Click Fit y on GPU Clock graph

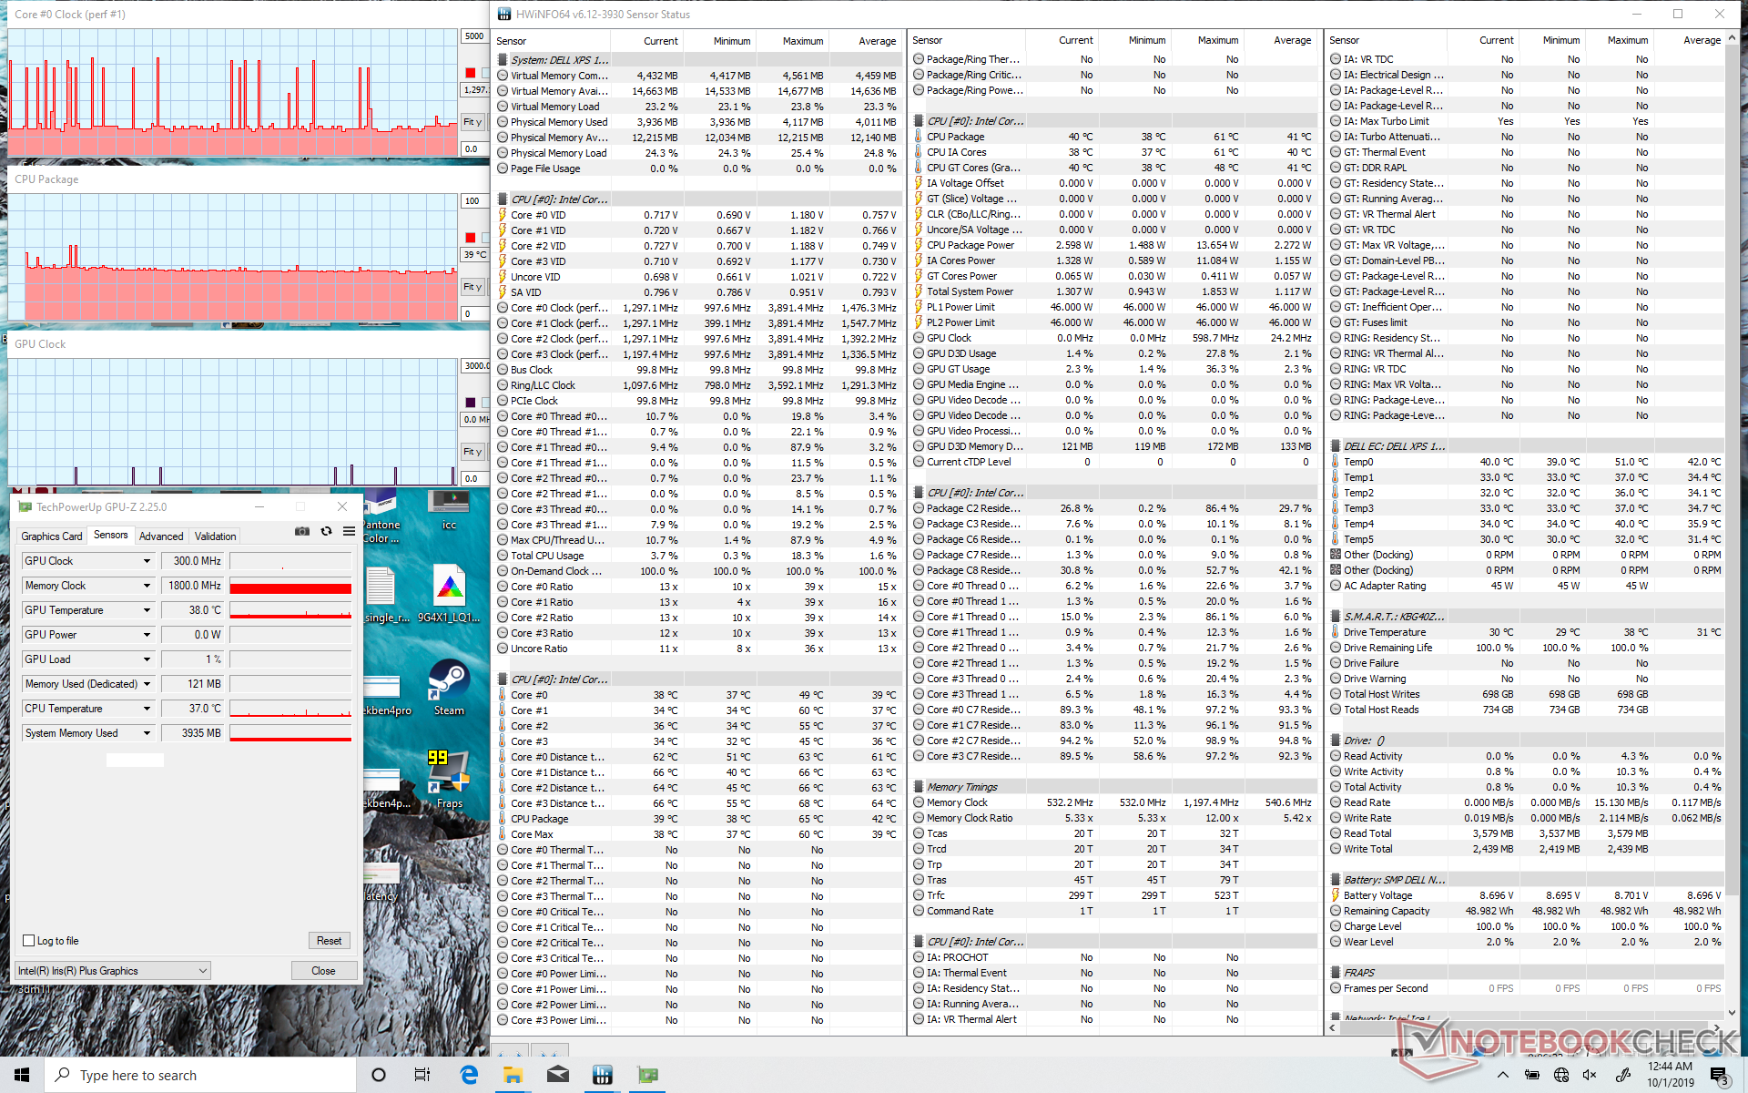pos(473,452)
